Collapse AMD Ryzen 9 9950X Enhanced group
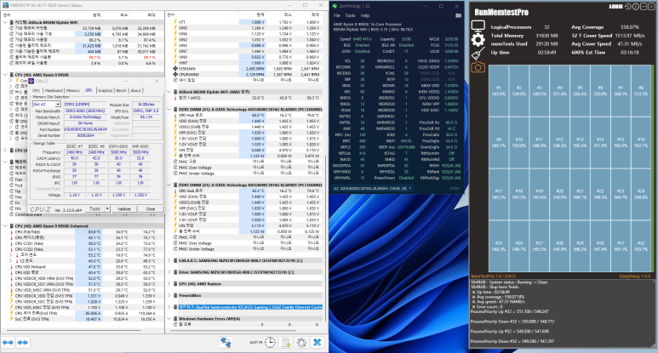658x353 pixels. point(5,226)
